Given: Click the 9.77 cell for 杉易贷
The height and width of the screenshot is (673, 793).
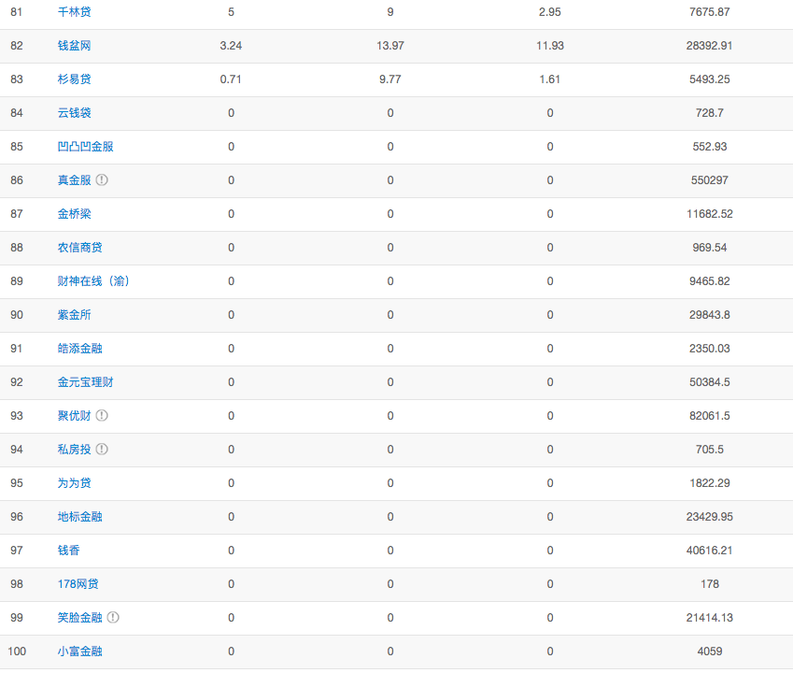Looking at the screenshot, I should tap(390, 79).
